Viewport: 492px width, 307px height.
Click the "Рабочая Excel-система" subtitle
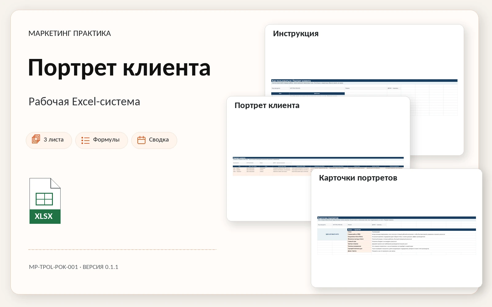[84, 102]
